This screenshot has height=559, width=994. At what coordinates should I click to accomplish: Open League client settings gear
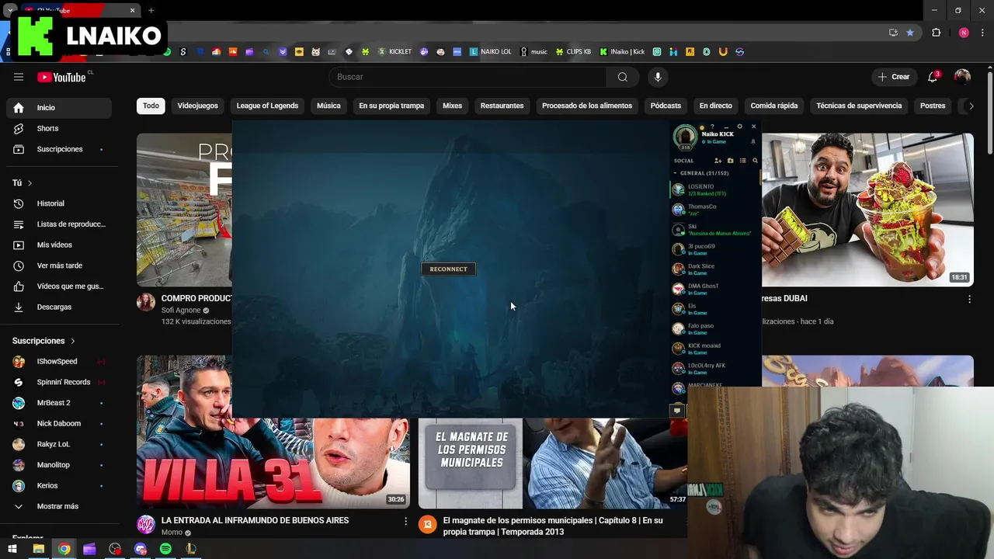coord(739,127)
